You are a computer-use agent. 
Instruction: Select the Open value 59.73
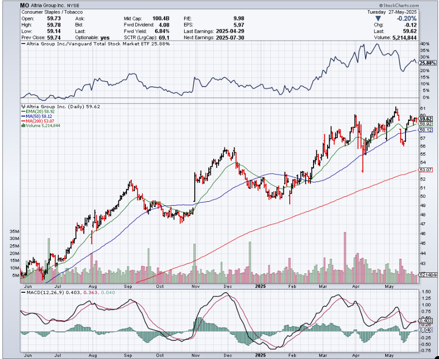pos(55,18)
